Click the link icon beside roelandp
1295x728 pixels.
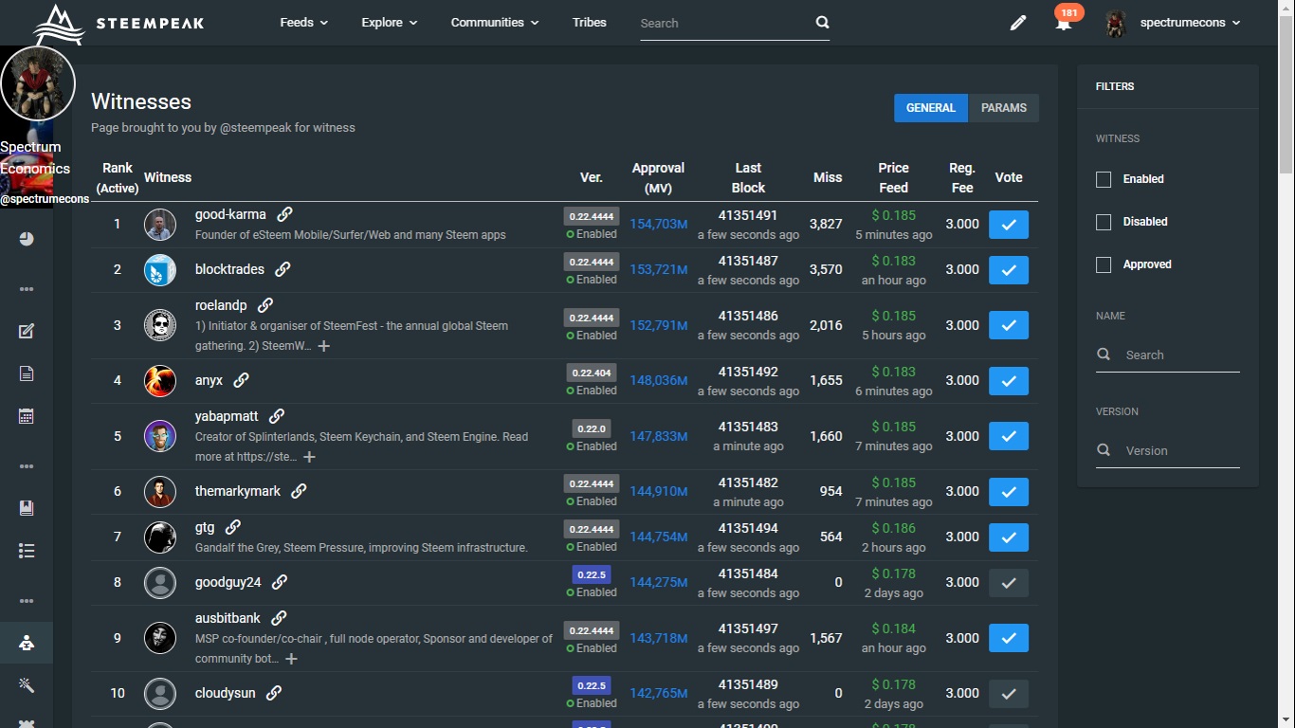point(265,305)
